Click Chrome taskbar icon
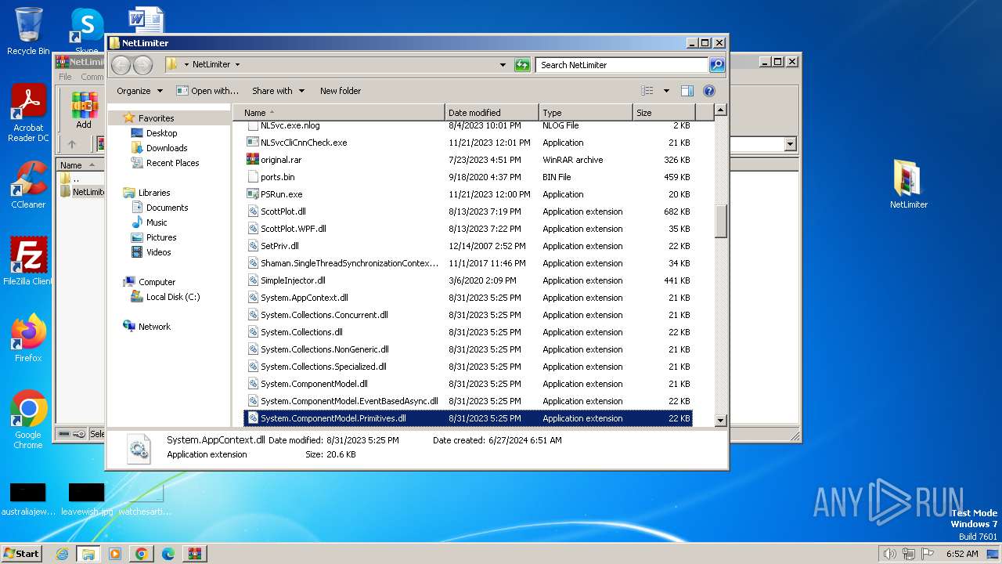 tap(141, 554)
